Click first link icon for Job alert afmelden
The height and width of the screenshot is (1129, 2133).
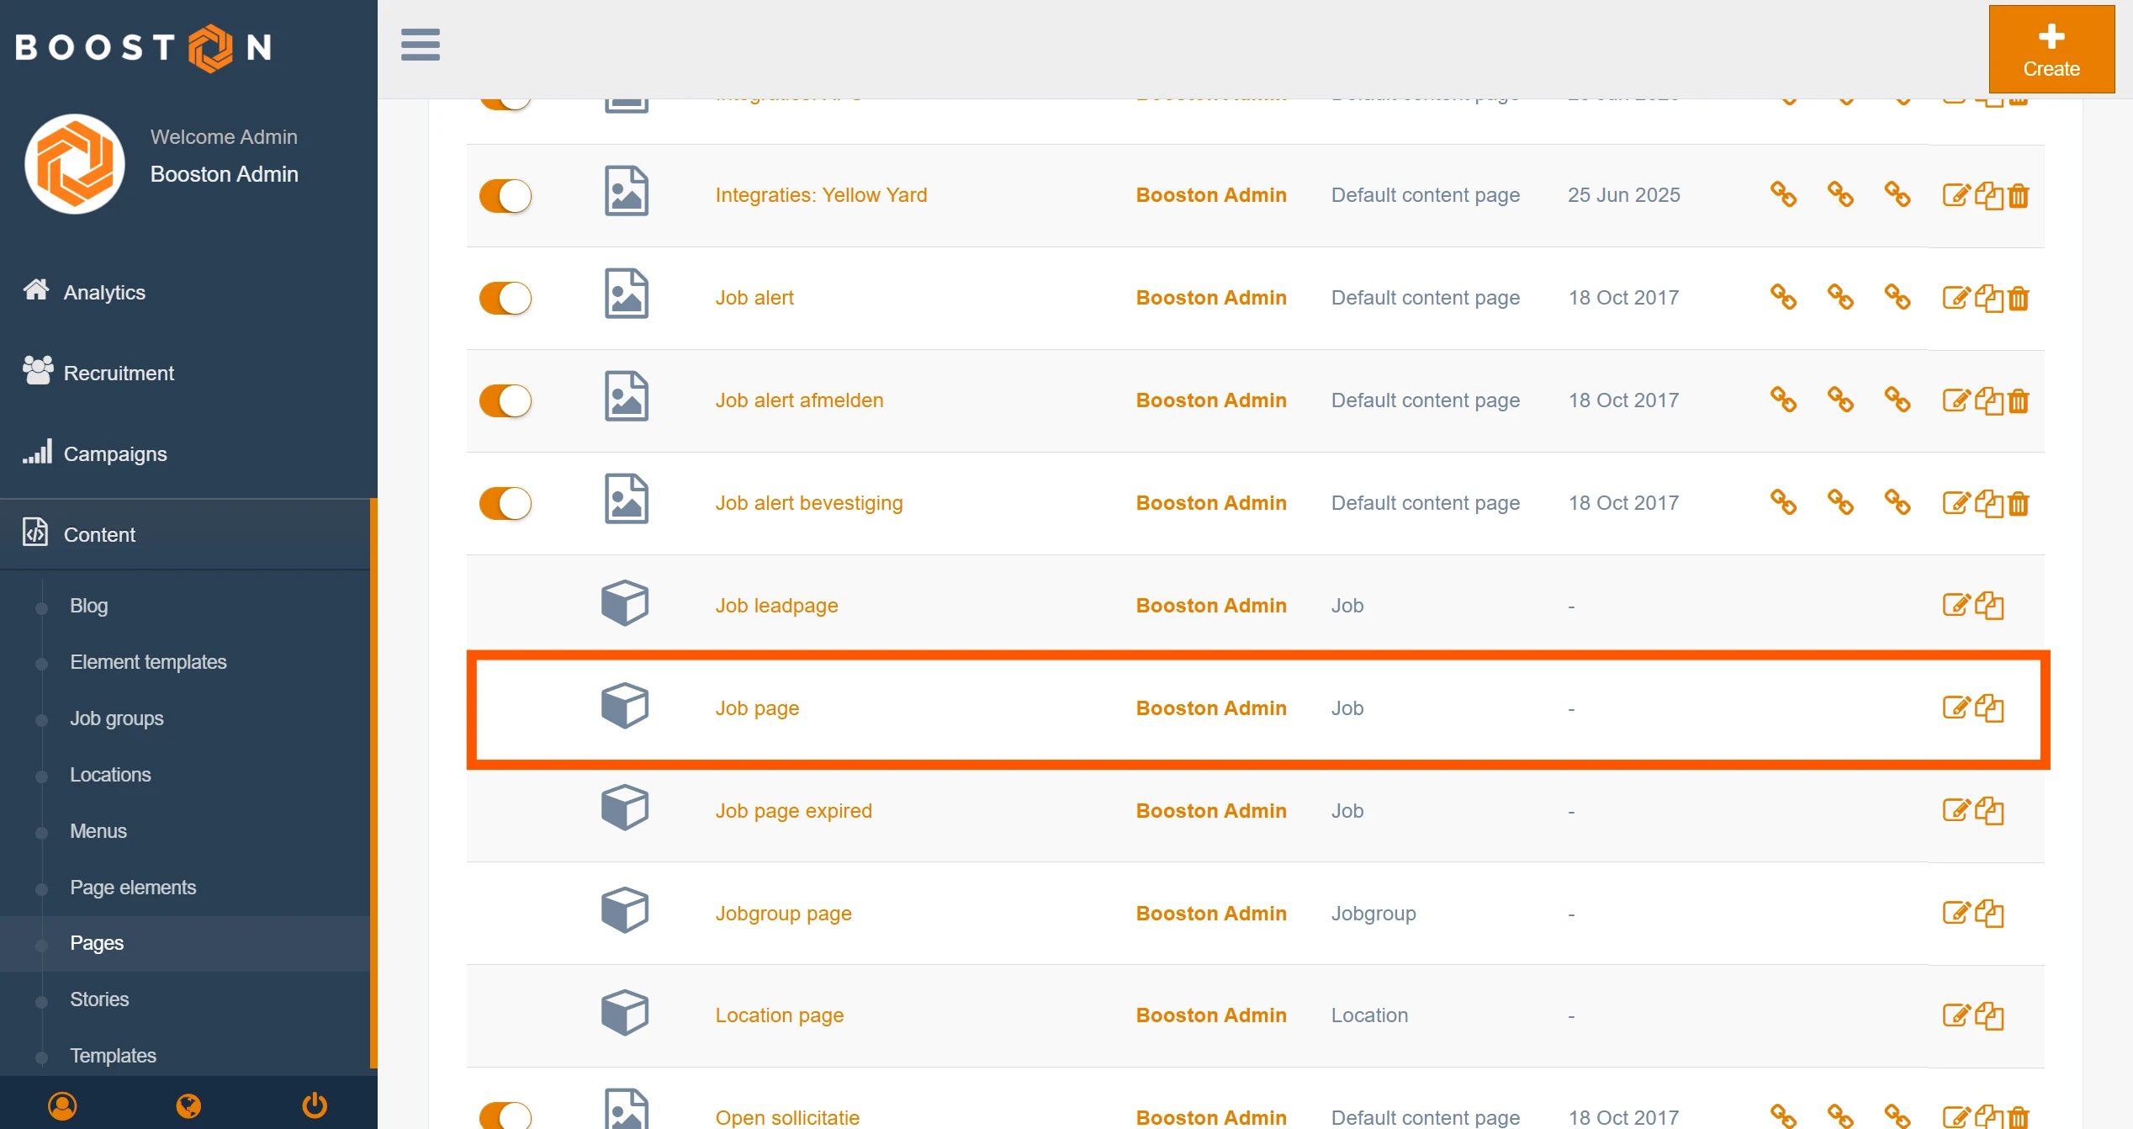click(1783, 400)
